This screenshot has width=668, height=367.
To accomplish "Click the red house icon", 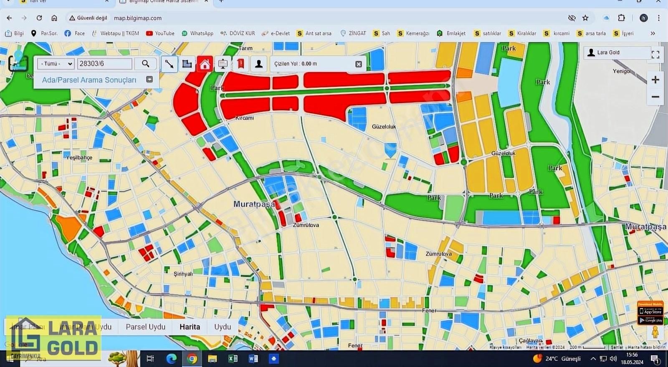I will (205, 64).
